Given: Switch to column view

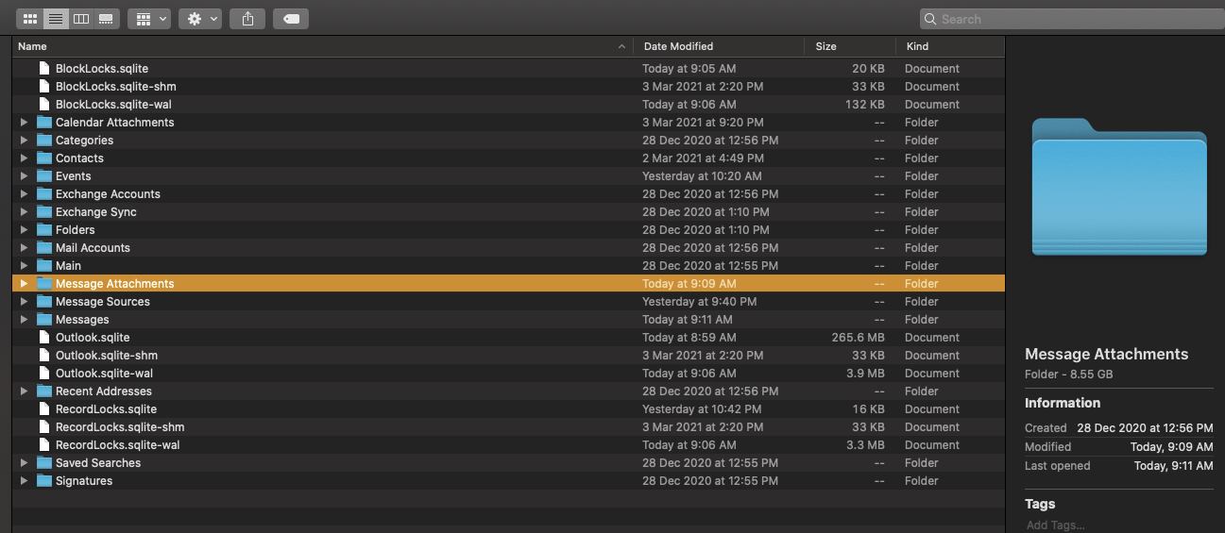Looking at the screenshot, I should [x=81, y=19].
